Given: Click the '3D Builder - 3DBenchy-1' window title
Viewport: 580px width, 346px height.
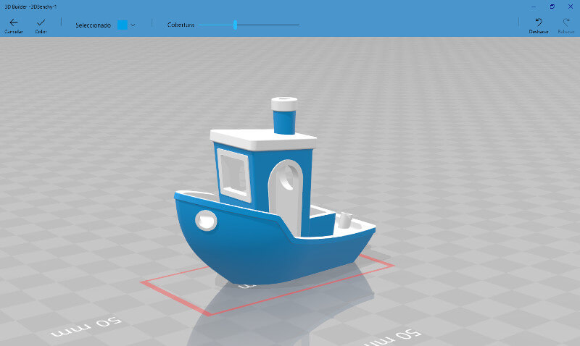Looking at the screenshot, I should [30, 7].
